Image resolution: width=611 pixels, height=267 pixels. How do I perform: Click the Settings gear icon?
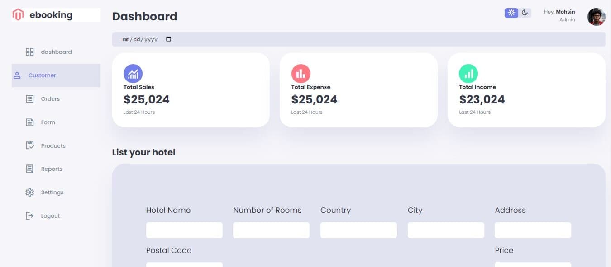click(x=30, y=192)
